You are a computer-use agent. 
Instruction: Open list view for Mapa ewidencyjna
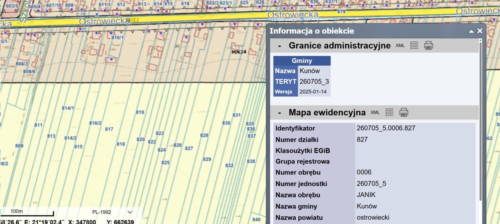(389, 113)
